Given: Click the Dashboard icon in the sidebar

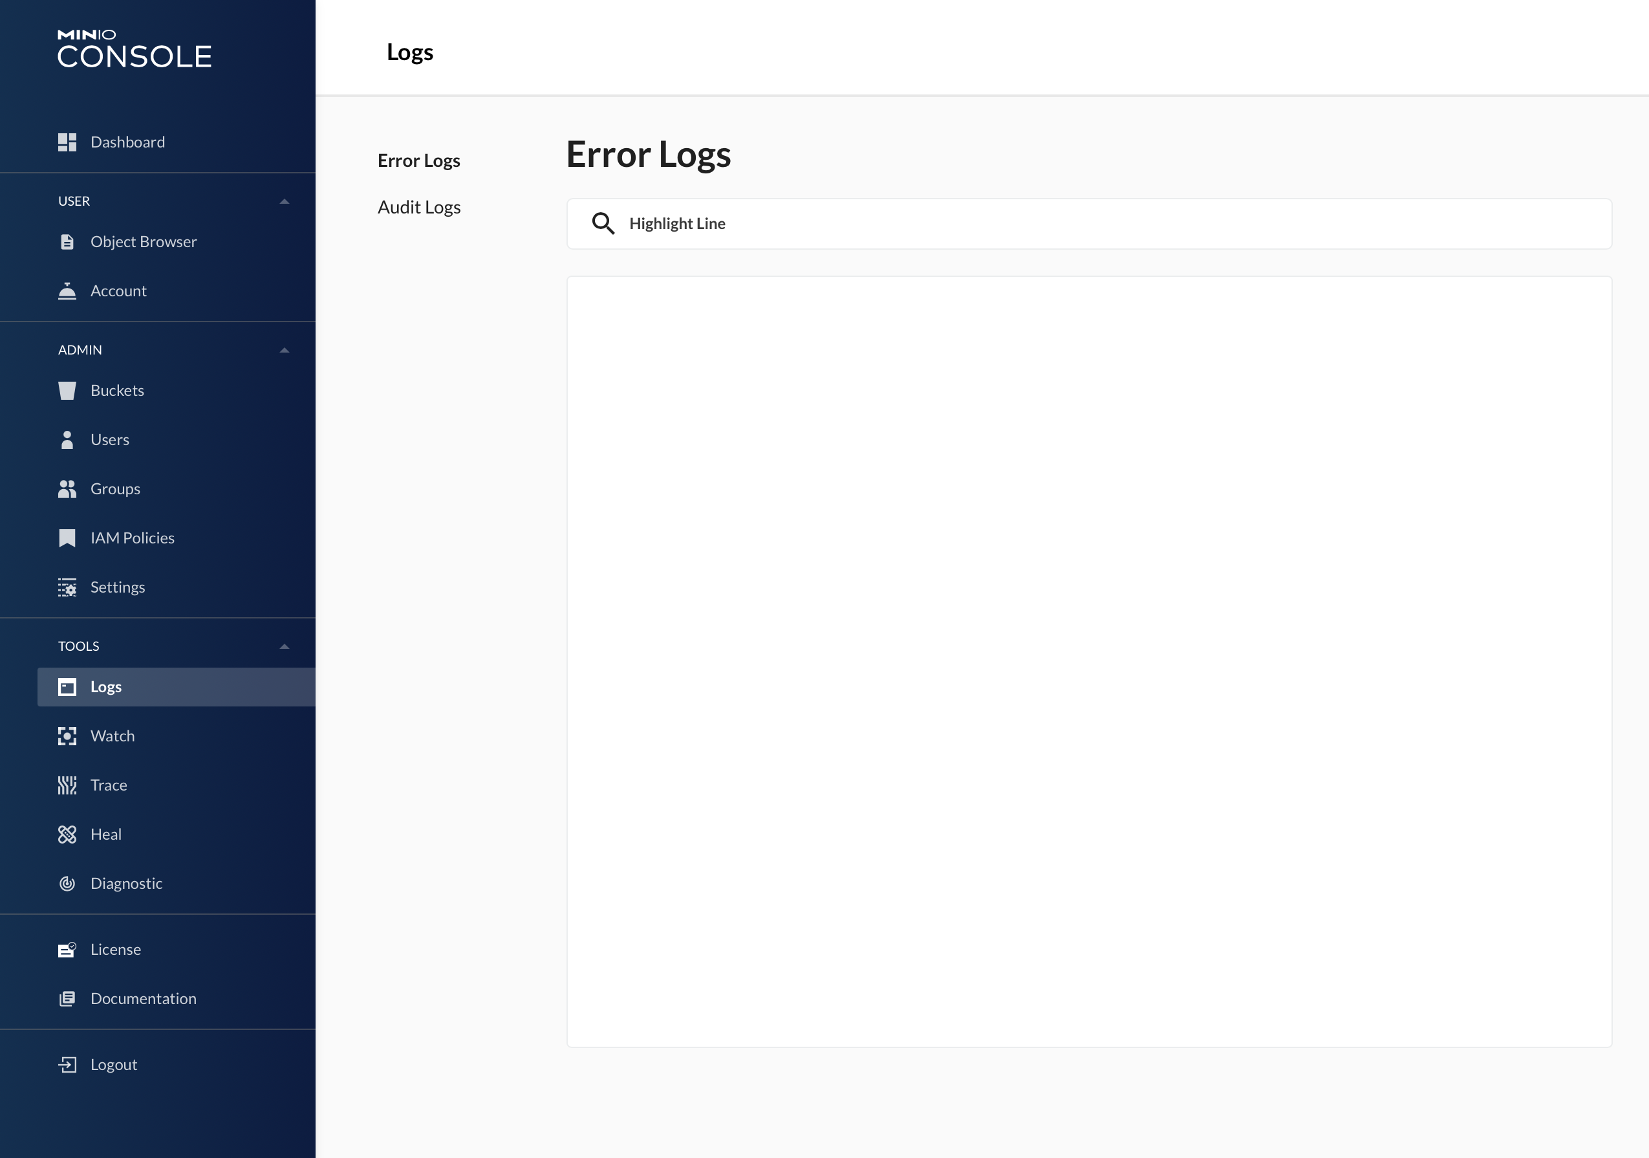Looking at the screenshot, I should tap(67, 142).
